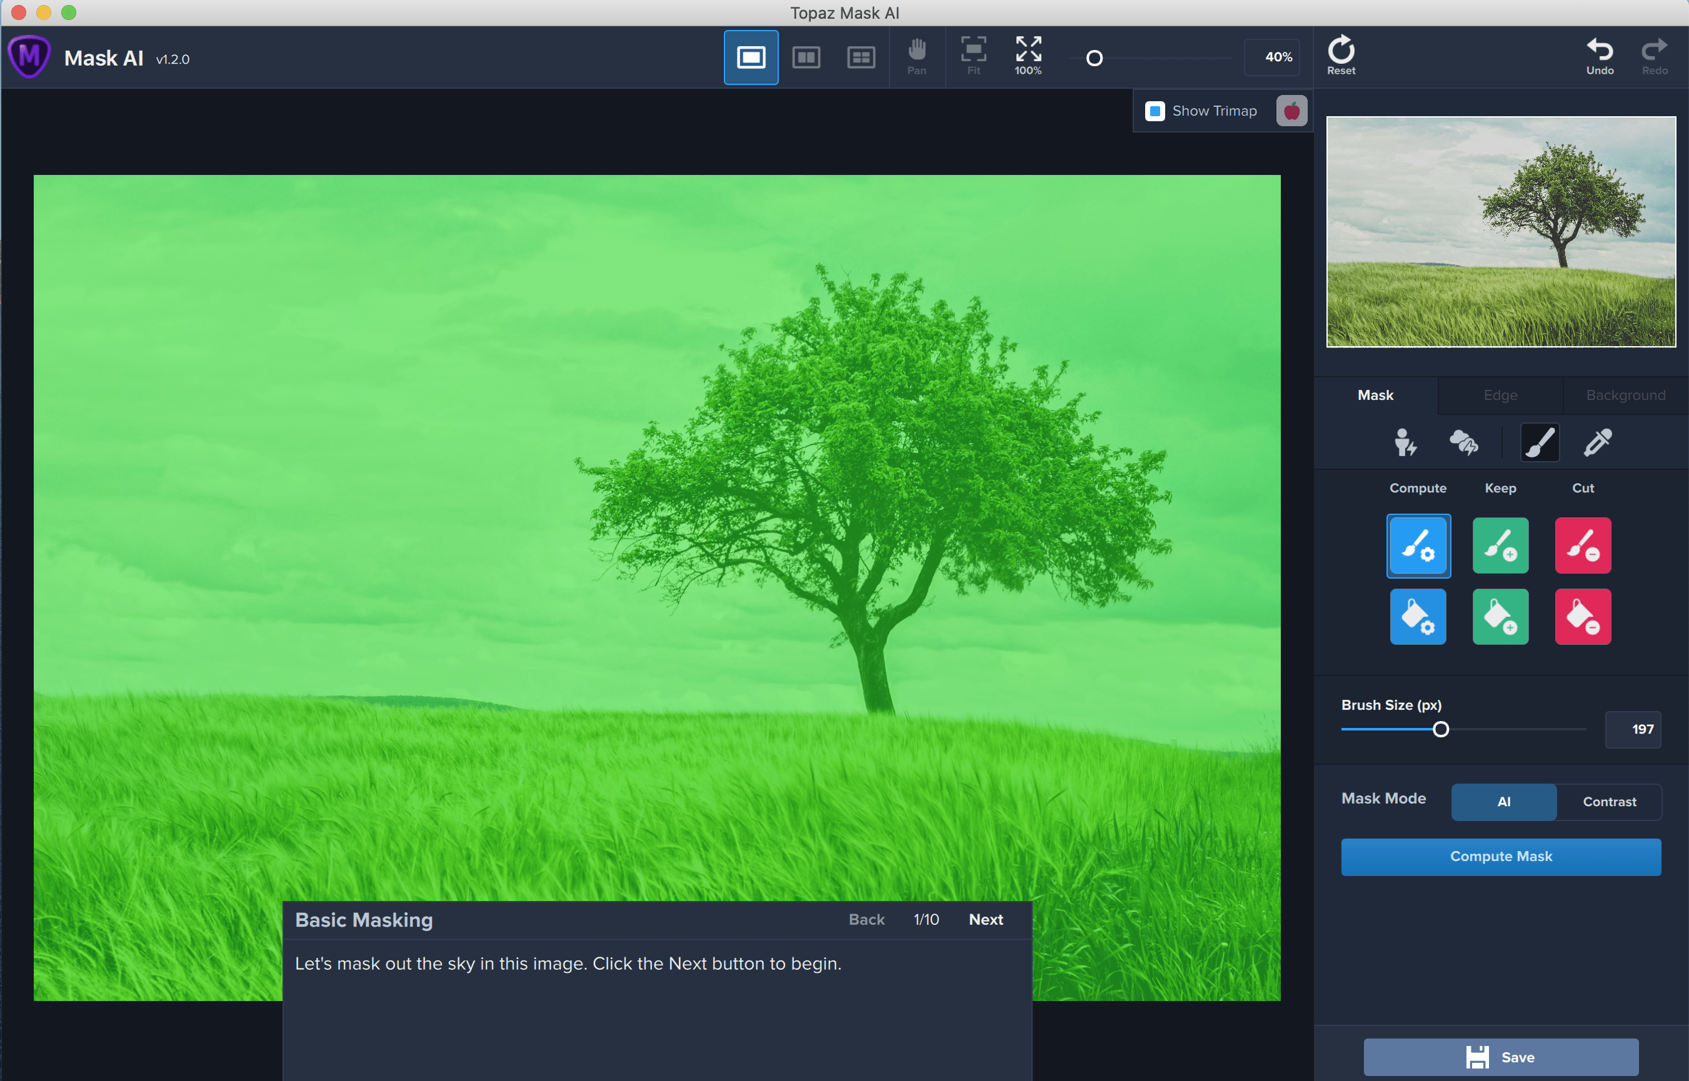Screen dimensions: 1689x1081
Task: Choose the red Cut fill bucket
Action: (1582, 616)
